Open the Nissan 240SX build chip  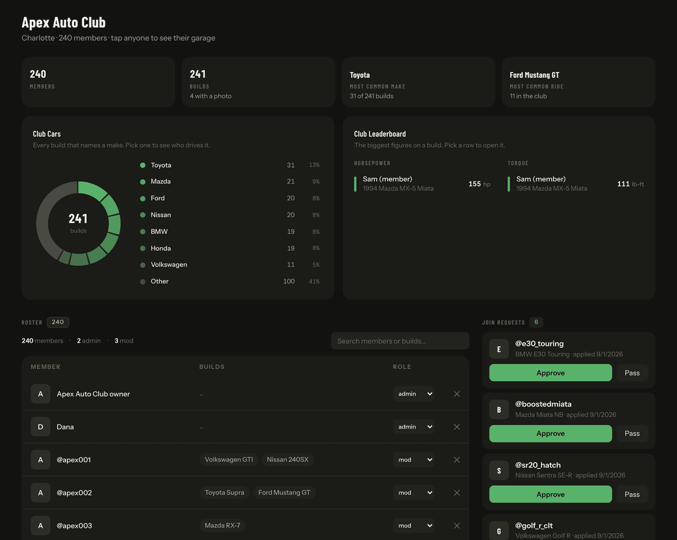(x=288, y=459)
